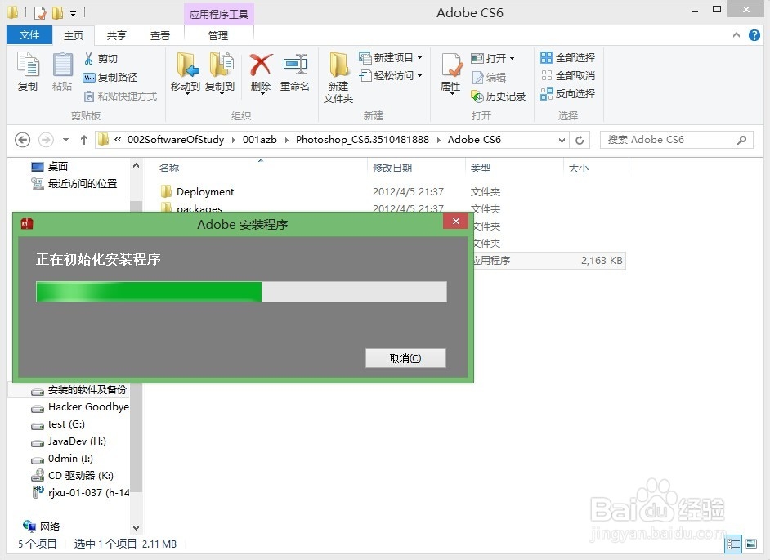Viewport: 770px width, 560px height.
Task: Switch to the Share (共享) tab
Action: tap(117, 35)
